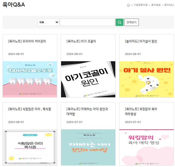Click the green magnifier search button
The height and width of the screenshot is (167, 175).
[x=119, y=22]
